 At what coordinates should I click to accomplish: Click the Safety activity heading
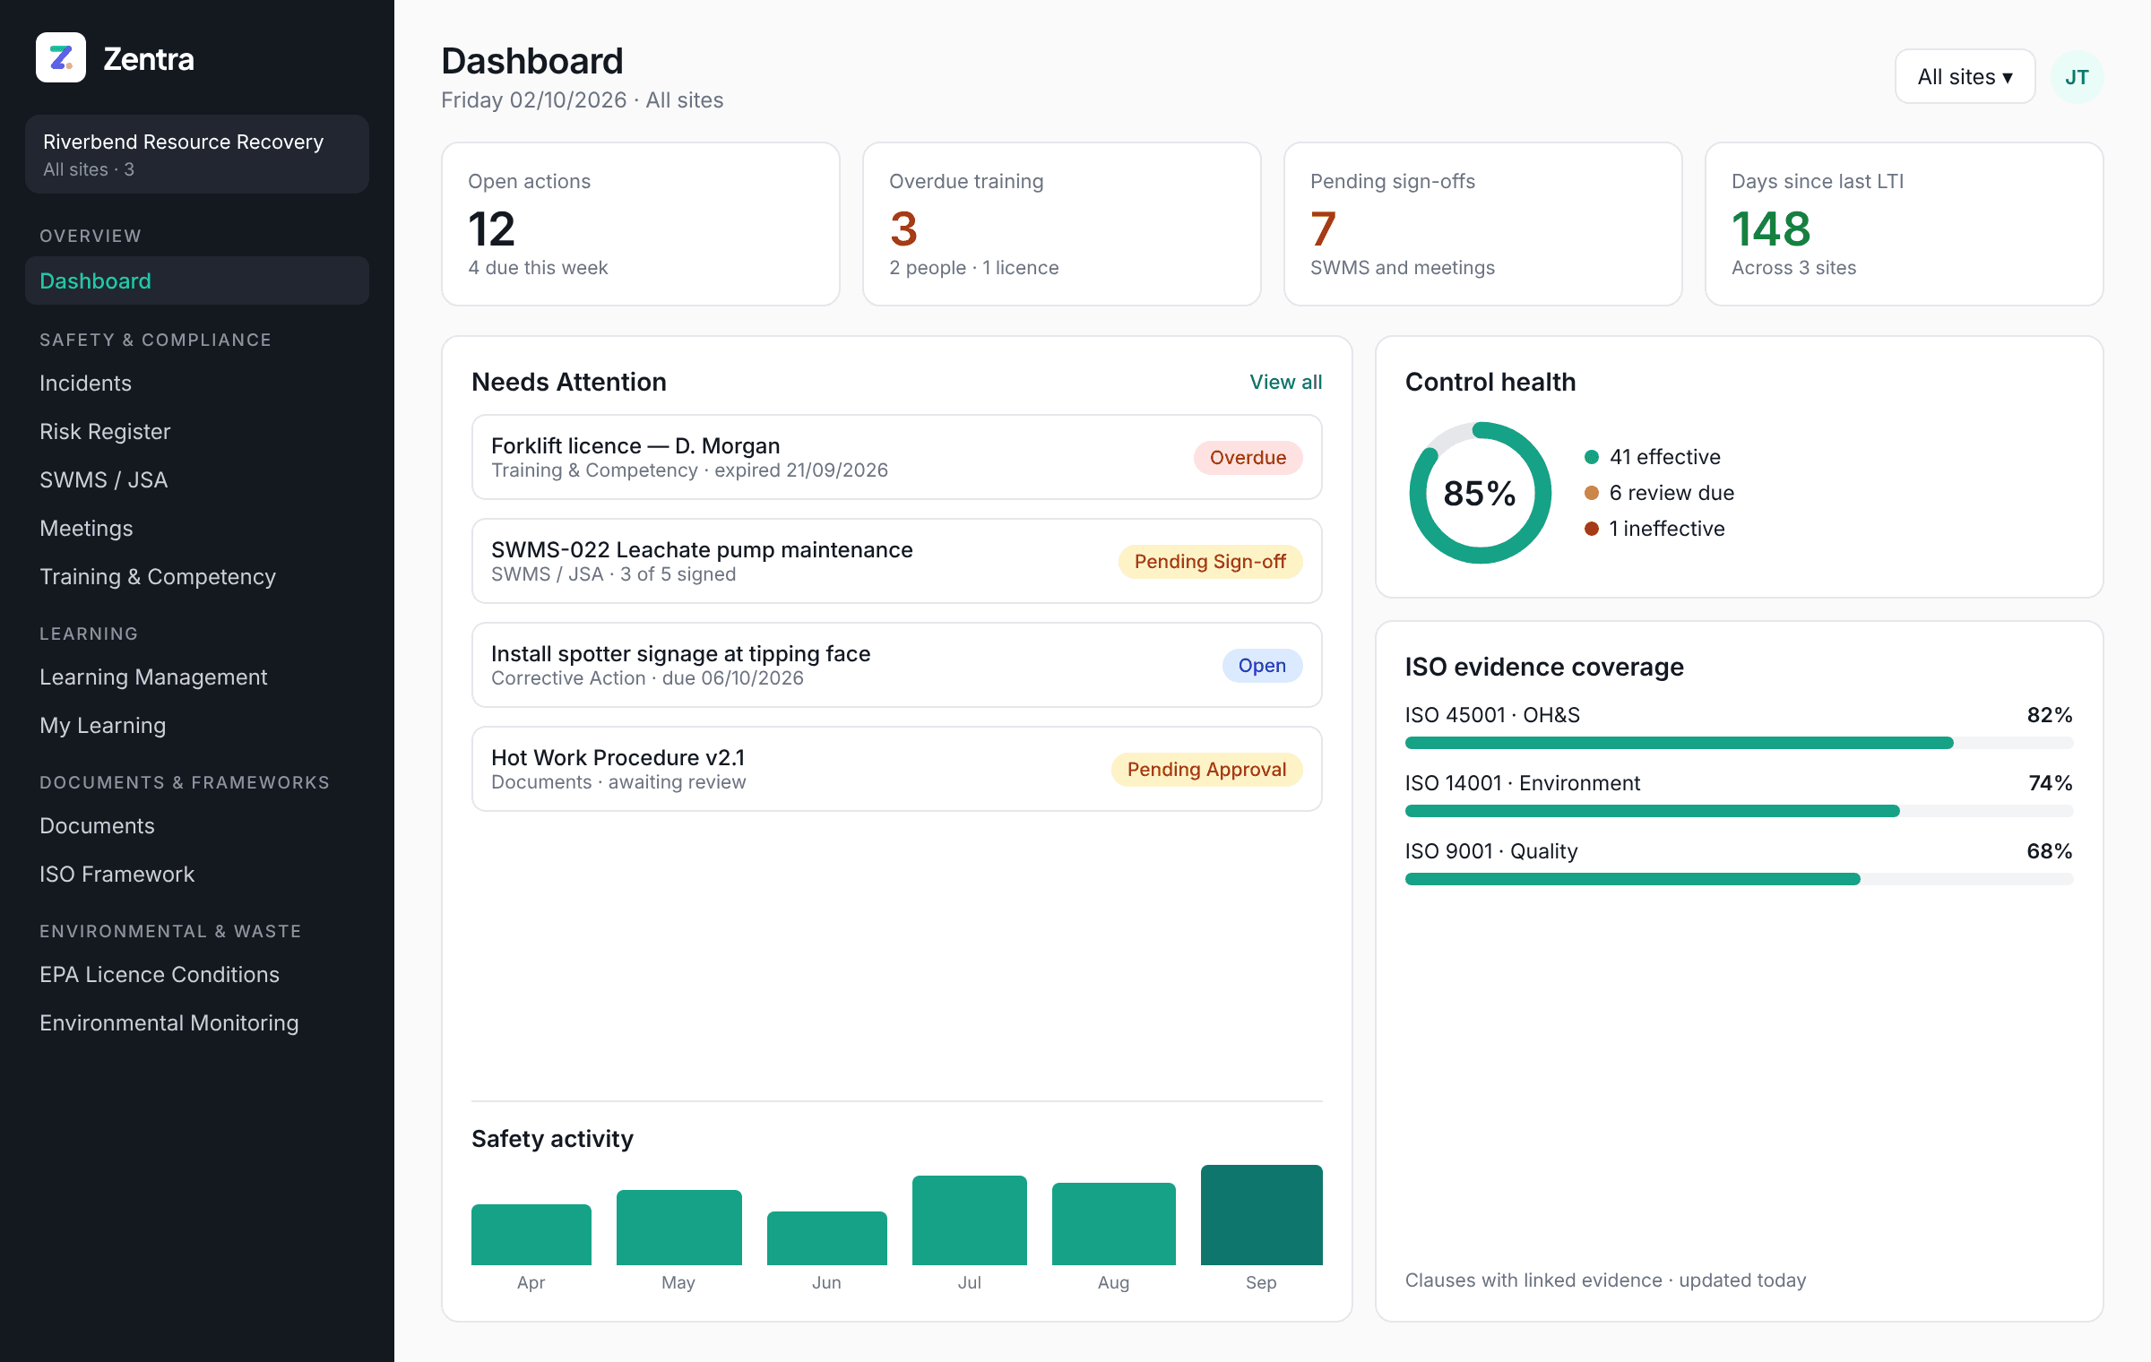552,1139
